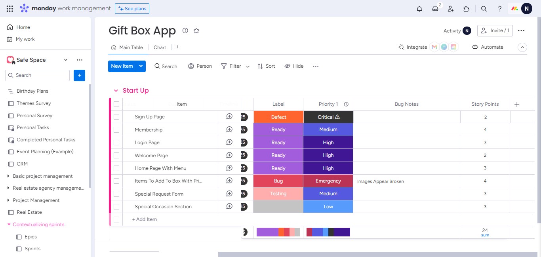Check the Login Page row checkbox

coord(116,143)
